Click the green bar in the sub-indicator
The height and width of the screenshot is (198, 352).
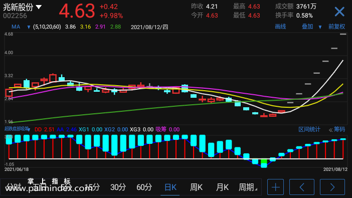click(x=264, y=161)
